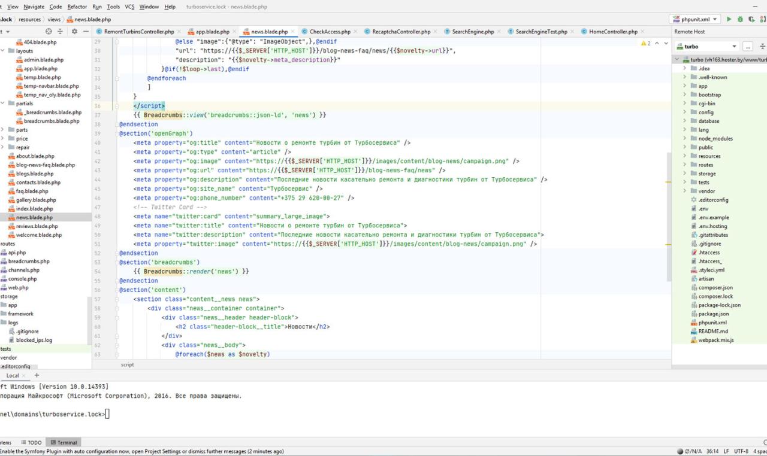This screenshot has width=767, height=456.
Task: Expand the app folder in Remote Host
Action: 685,86
